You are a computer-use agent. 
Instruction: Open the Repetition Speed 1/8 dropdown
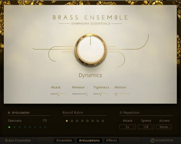point(146,127)
